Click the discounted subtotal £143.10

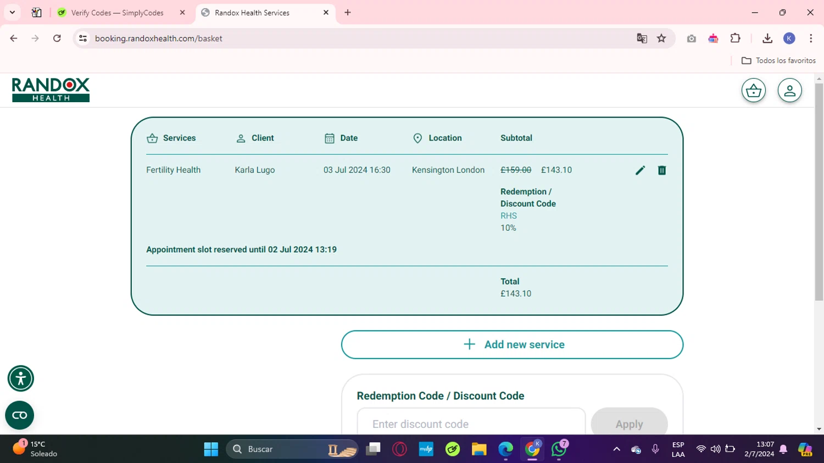tap(556, 170)
